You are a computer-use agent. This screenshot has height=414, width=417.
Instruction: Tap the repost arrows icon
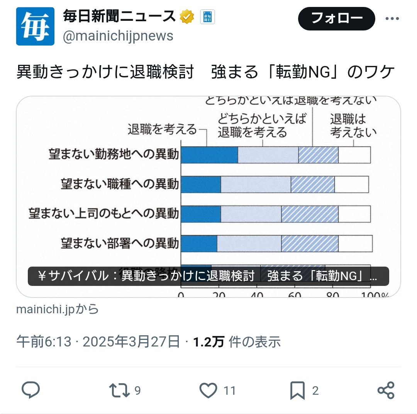click(x=120, y=390)
